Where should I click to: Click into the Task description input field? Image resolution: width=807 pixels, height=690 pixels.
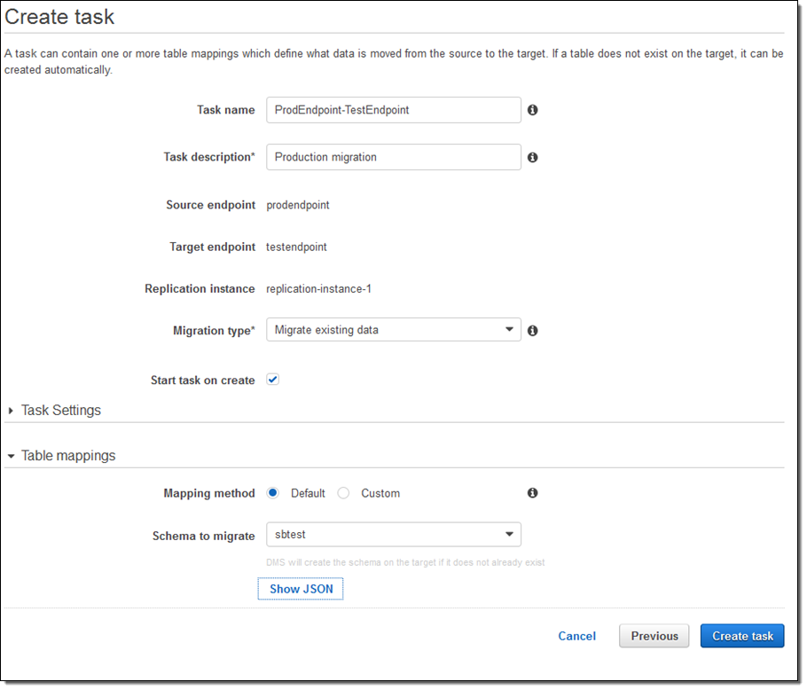[x=393, y=157]
